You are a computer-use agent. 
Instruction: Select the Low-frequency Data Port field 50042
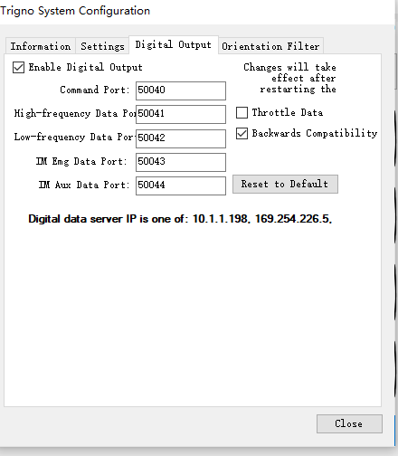coord(181,138)
